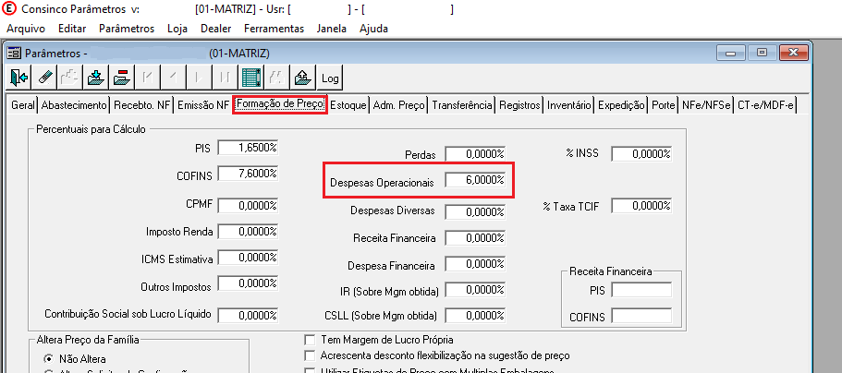The width and height of the screenshot is (842, 373).
Task: Open the Parâmetros menu
Action: [127, 29]
